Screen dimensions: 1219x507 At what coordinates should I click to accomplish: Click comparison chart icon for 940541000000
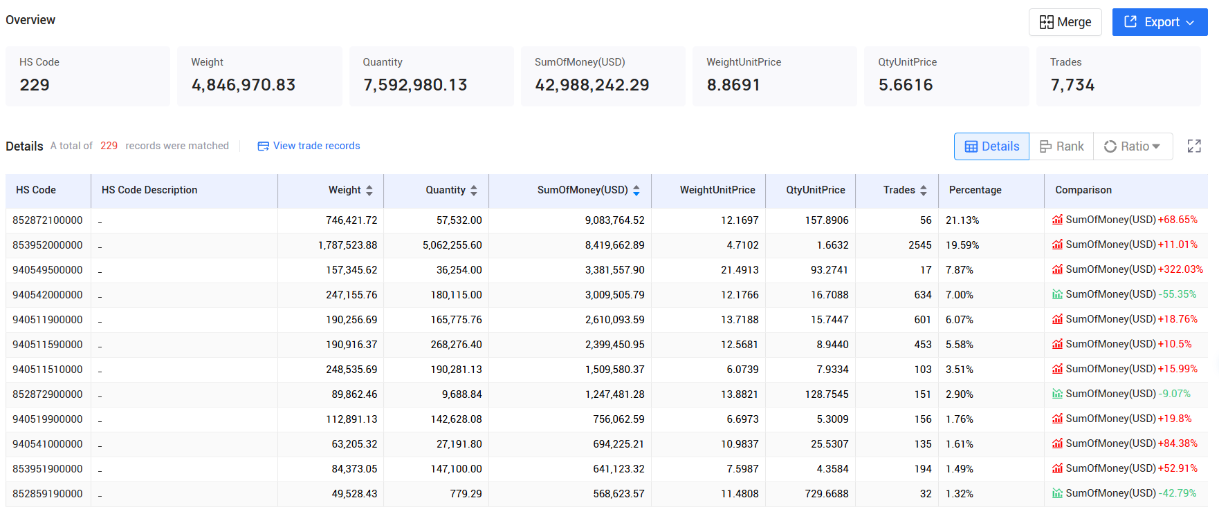coord(1057,443)
